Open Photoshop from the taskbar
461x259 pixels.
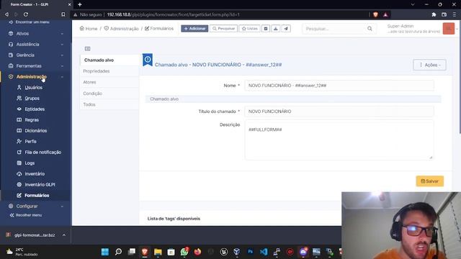coord(250,252)
